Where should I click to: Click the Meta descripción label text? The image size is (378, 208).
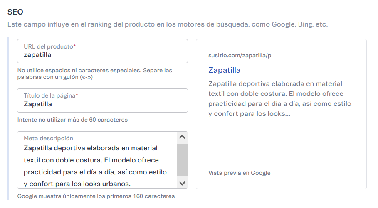click(x=48, y=138)
